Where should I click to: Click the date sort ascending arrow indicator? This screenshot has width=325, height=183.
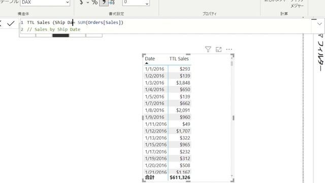click(147, 63)
